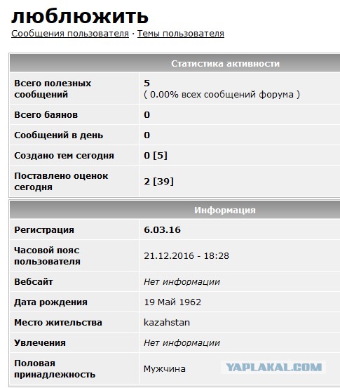Click the Создано тем сегодня value 0 [5]
340x388 pixels.
pyautogui.click(x=156, y=156)
